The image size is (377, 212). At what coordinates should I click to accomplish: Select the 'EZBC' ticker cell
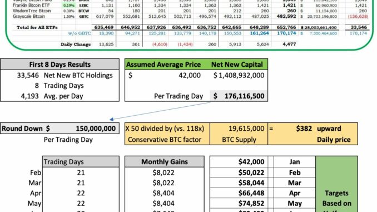[x=83, y=6]
